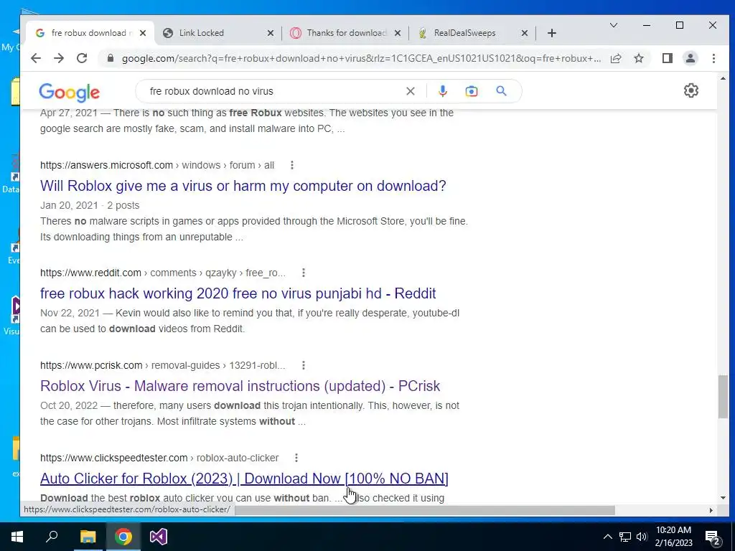
Task: Reload the Google search page
Action: (x=82, y=58)
